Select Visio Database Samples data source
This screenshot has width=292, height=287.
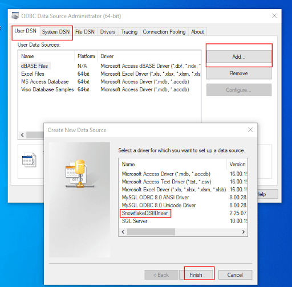[47, 89]
